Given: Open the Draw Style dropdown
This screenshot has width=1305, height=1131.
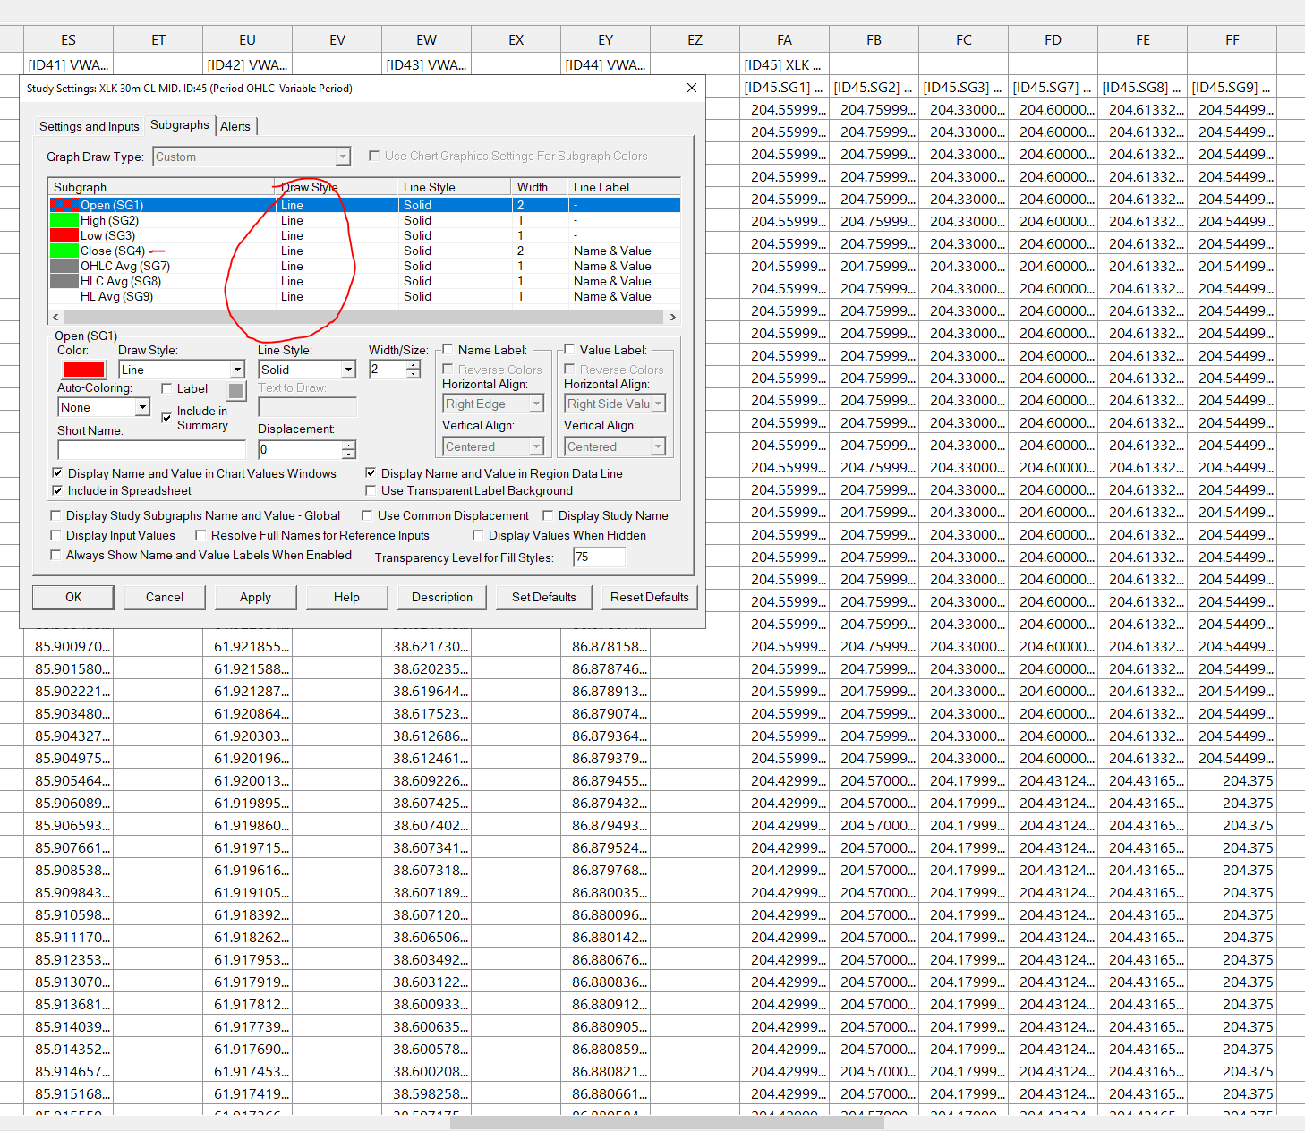Looking at the screenshot, I should (x=237, y=370).
